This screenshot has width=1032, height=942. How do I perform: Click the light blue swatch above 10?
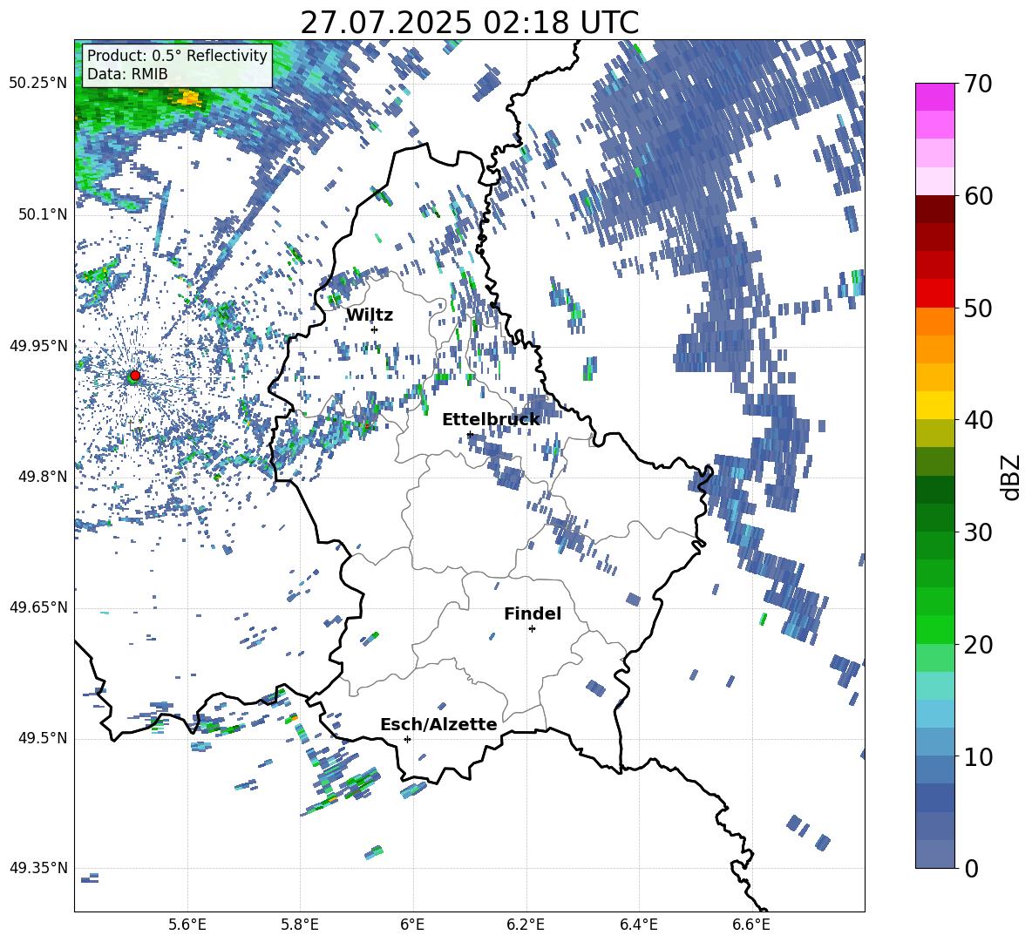pos(934,714)
